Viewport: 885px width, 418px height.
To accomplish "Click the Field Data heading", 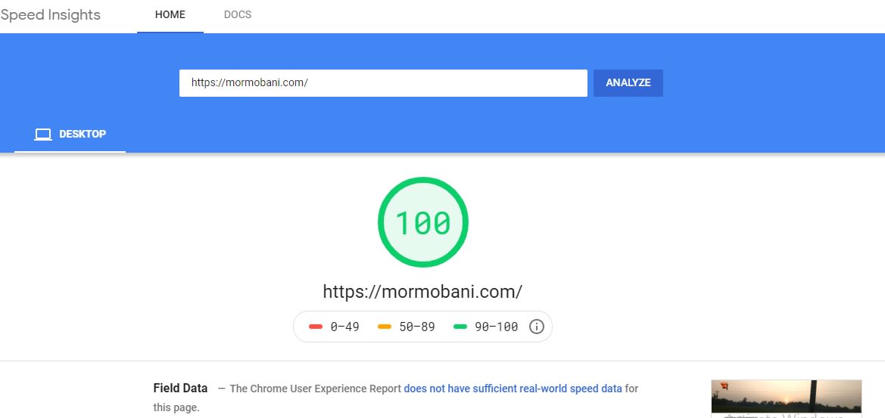I will [180, 389].
